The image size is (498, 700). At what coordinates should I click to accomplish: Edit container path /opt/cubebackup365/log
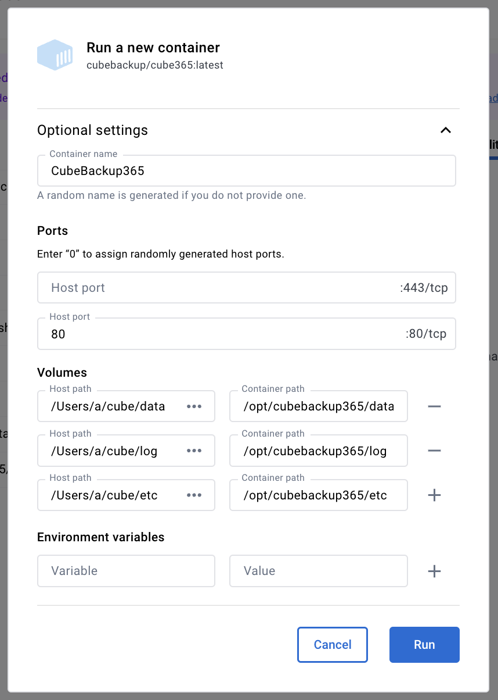point(319,451)
